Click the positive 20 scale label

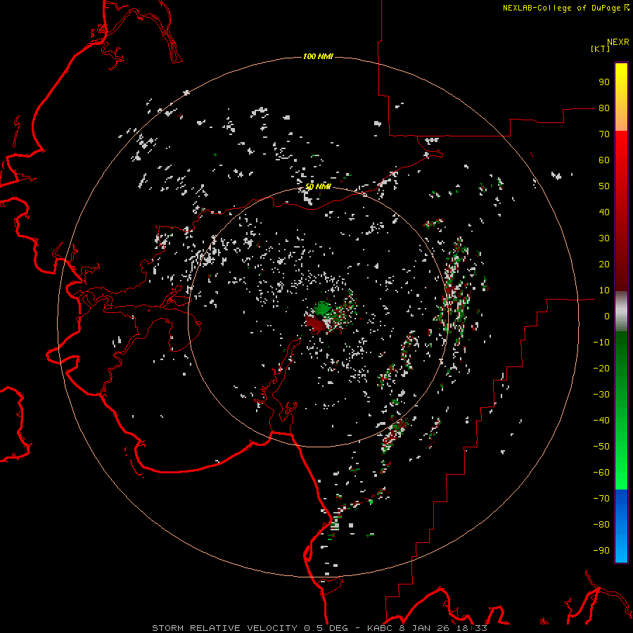[x=604, y=264]
